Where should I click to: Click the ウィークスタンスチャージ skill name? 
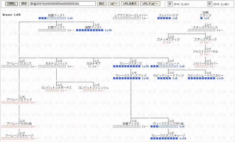(x=168, y=136)
